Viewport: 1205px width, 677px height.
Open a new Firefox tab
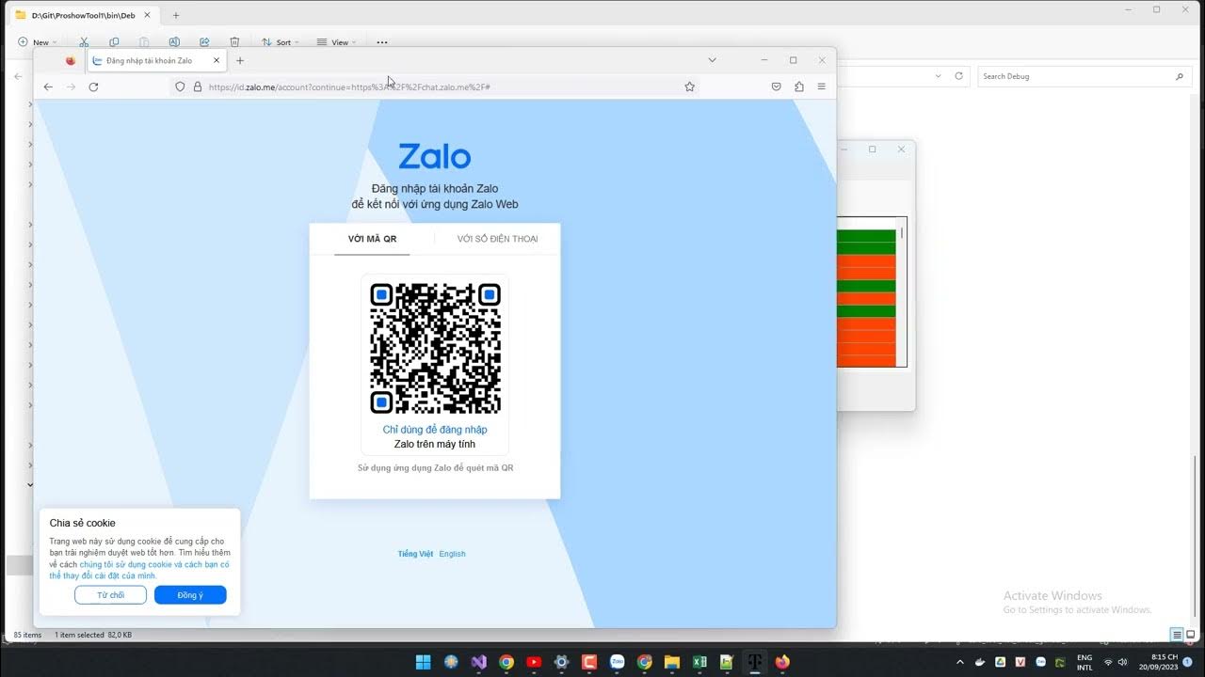point(240,60)
